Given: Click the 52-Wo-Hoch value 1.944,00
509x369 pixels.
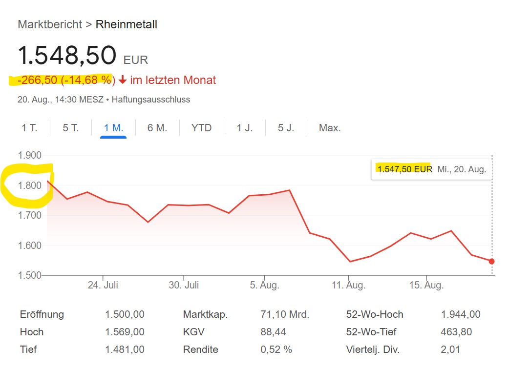Looking at the screenshot, I should click(x=461, y=314).
